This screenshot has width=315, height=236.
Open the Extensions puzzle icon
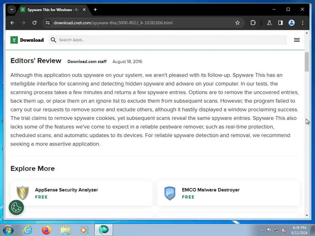click(x=253, y=23)
